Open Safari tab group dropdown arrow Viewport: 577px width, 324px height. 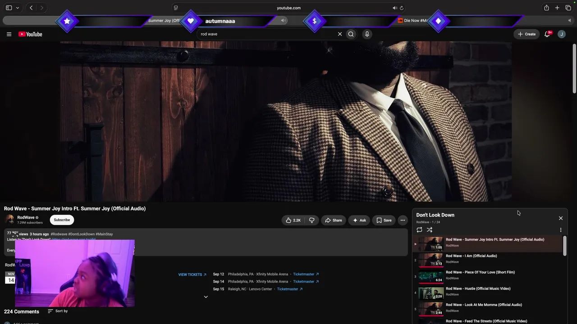click(x=18, y=8)
